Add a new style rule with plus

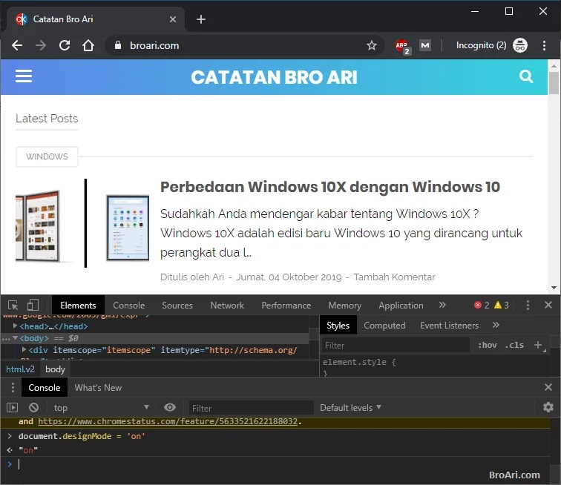pos(538,345)
